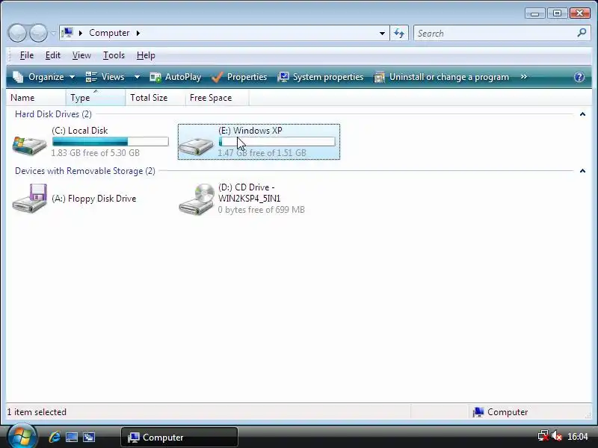Select the (D:) CD Drive icon
Screen dimensions: 598x448
(x=197, y=199)
